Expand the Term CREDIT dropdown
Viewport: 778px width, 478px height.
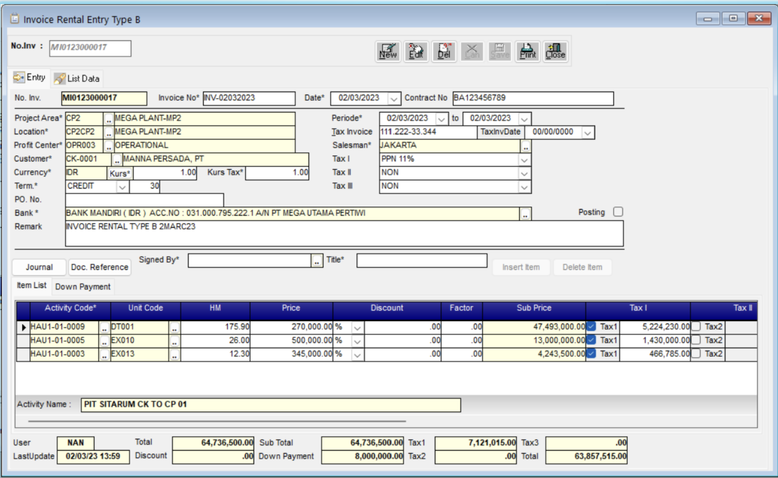122,187
